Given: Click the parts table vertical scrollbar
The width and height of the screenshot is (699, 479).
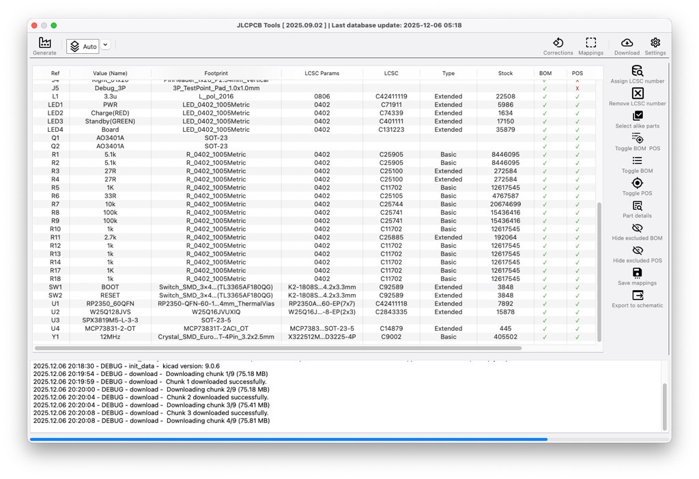Looking at the screenshot, I should coord(599,273).
